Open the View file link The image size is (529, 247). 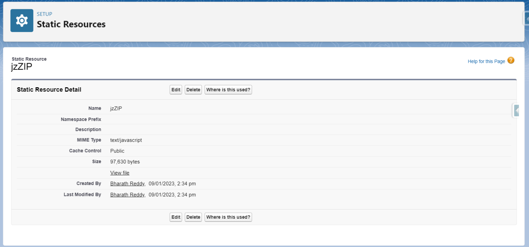click(x=120, y=172)
